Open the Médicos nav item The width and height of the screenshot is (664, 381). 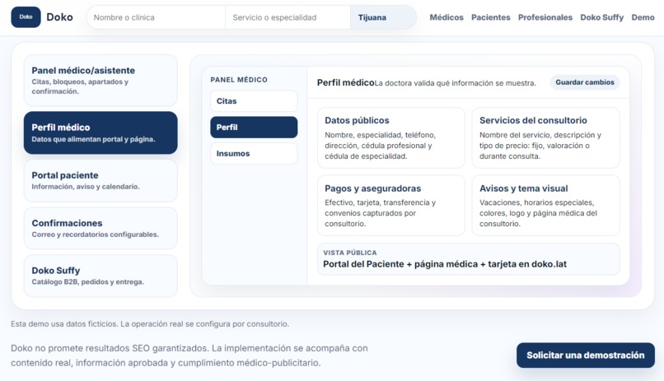447,17
